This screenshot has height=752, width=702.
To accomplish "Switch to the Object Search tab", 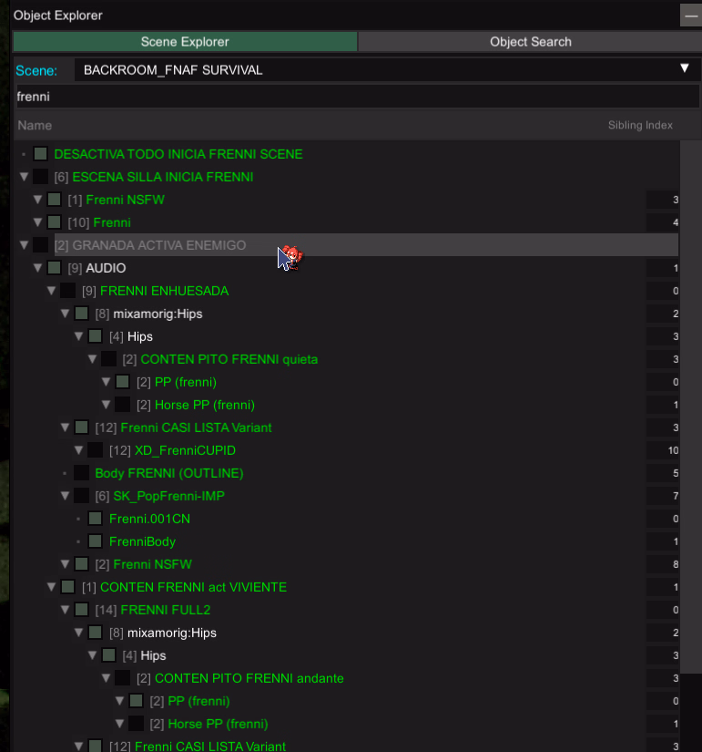I will click(530, 42).
